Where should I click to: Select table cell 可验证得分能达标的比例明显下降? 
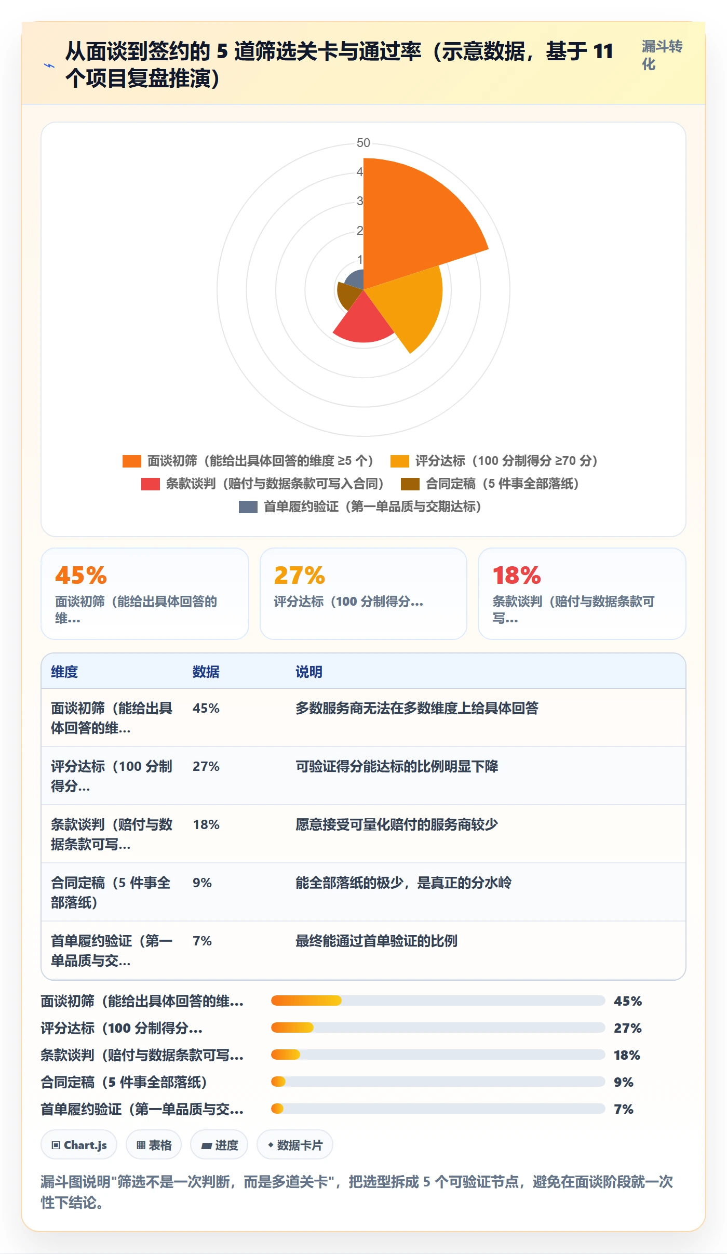[x=397, y=766]
